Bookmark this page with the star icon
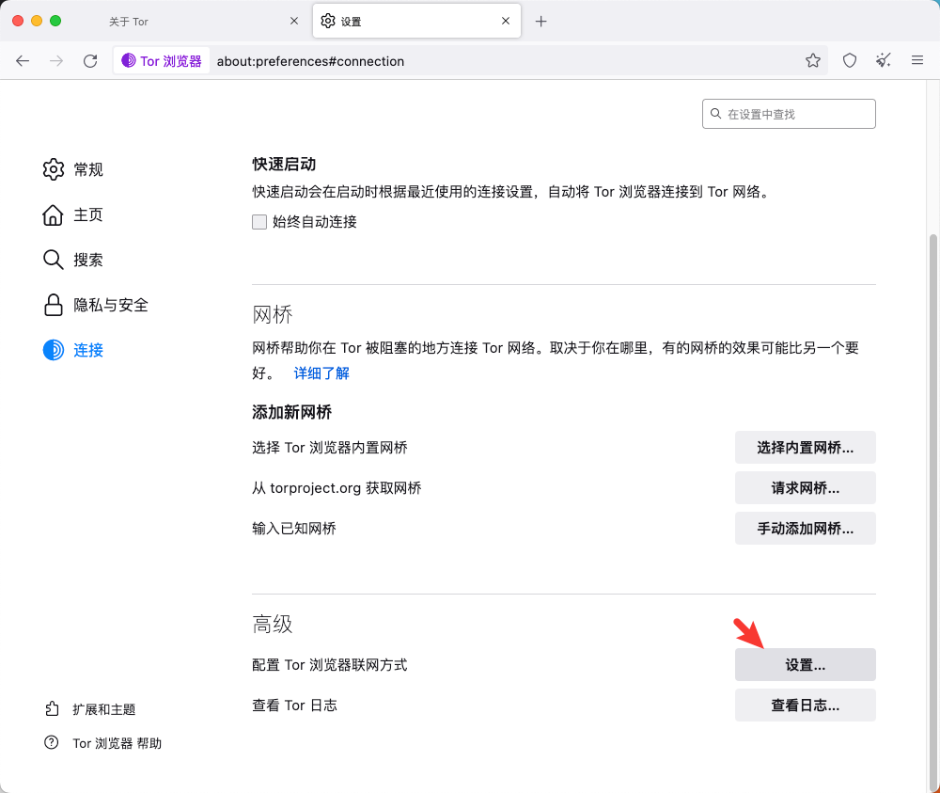940x793 pixels. (813, 60)
